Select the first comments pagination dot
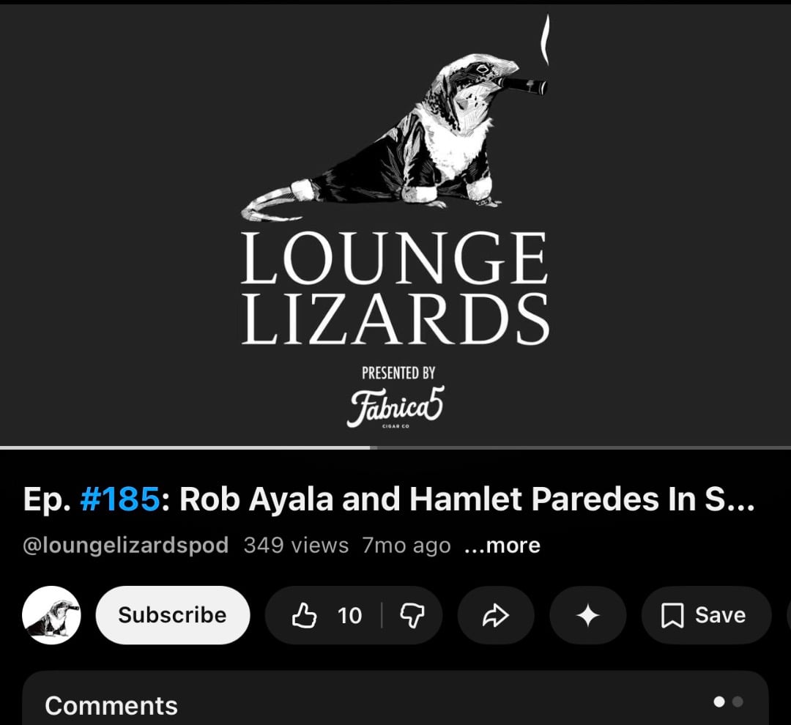Viewport: 791px width, 725px height. [x=719, y=702]
